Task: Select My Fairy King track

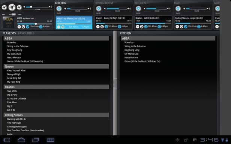Action: click(13, 82)
